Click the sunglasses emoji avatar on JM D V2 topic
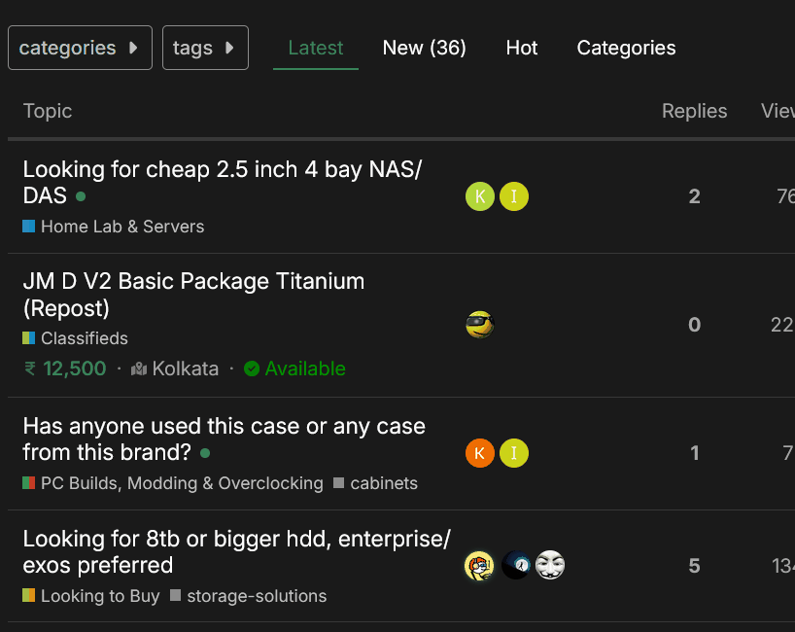The image size is (795, 632). (479, 325)
